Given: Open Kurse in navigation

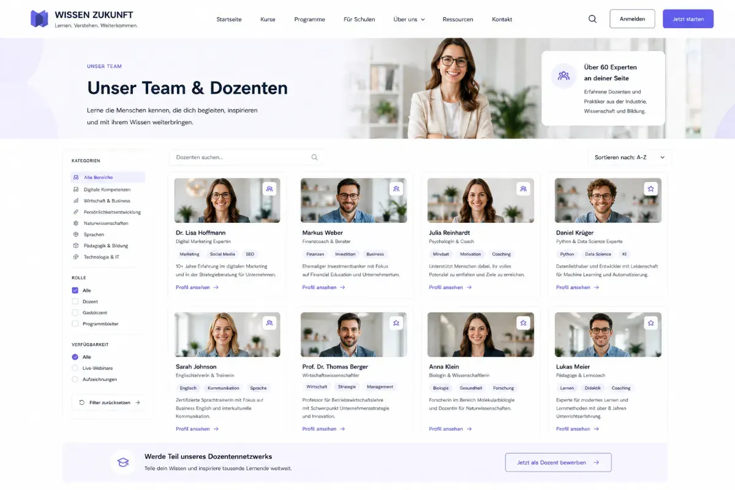Looking at the screenshot, I should coord(268,19).
